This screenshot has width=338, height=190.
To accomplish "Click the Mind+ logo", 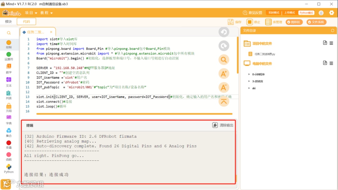I will click(12, 13).
